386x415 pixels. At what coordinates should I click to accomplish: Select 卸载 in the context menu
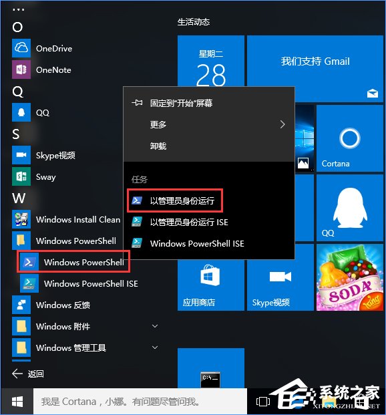tap(209, 146)
